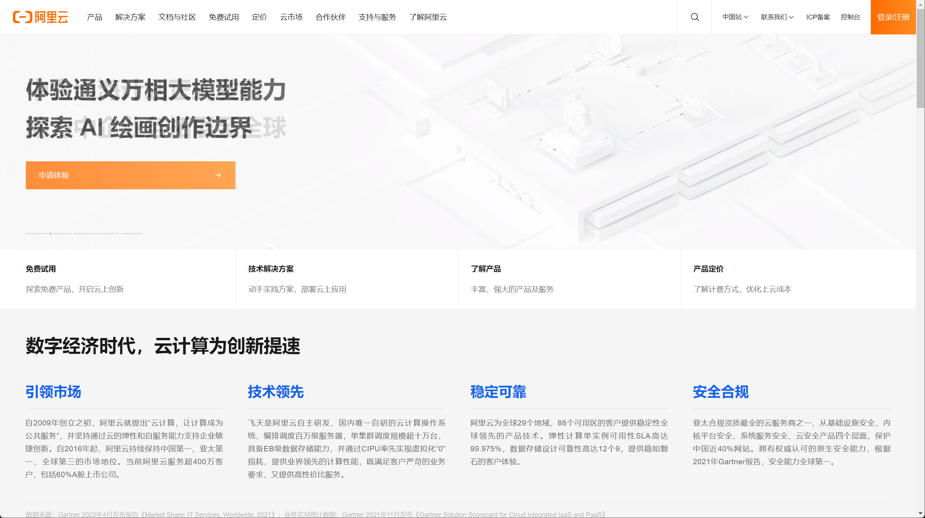The width and height of the screenshot is (925, 518).
Task: Click the 数字经济时代，云计算为创新提速 heading
Action: [x=163, y=346]
